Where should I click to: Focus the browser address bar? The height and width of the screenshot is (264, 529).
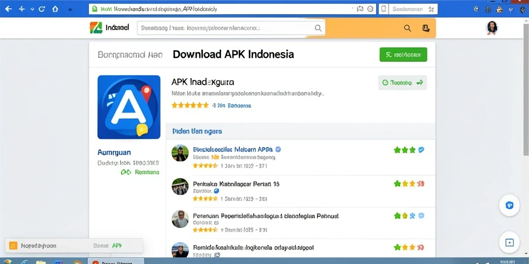tap(232, 9)
